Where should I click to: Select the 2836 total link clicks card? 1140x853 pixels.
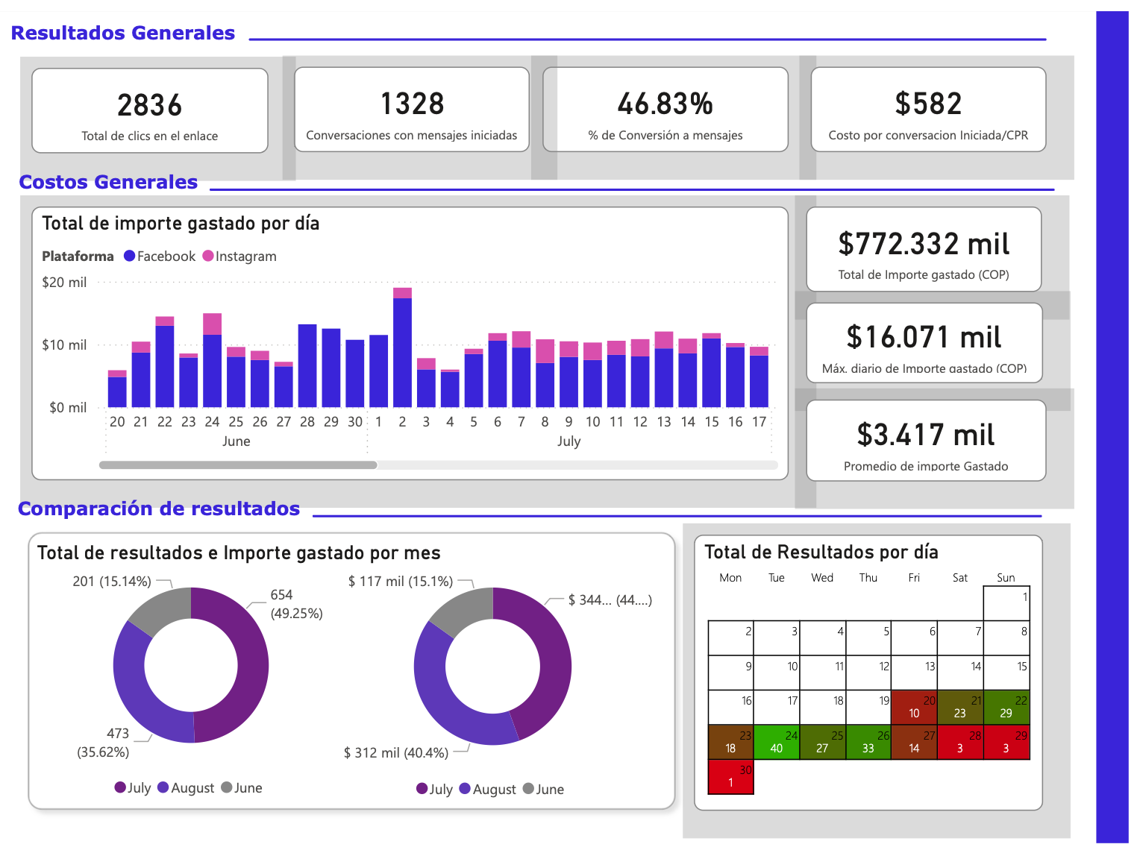[150, 111]
